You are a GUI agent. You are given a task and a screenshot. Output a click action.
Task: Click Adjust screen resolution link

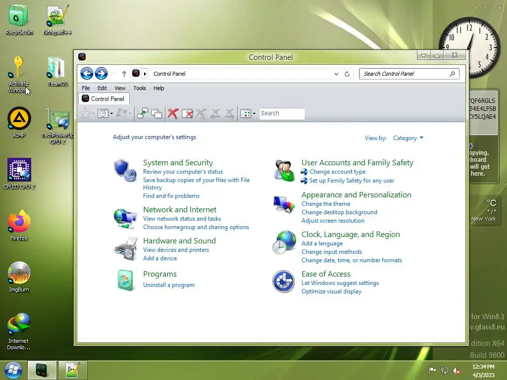pos(333,221)
